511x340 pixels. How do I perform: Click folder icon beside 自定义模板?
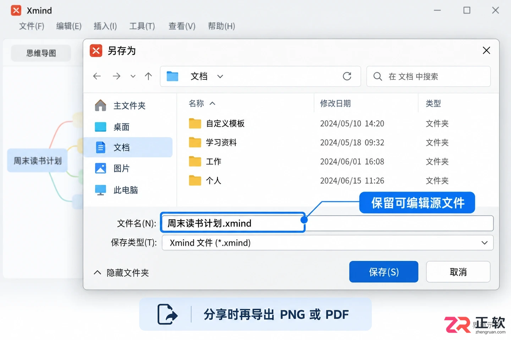click(195, 123)
